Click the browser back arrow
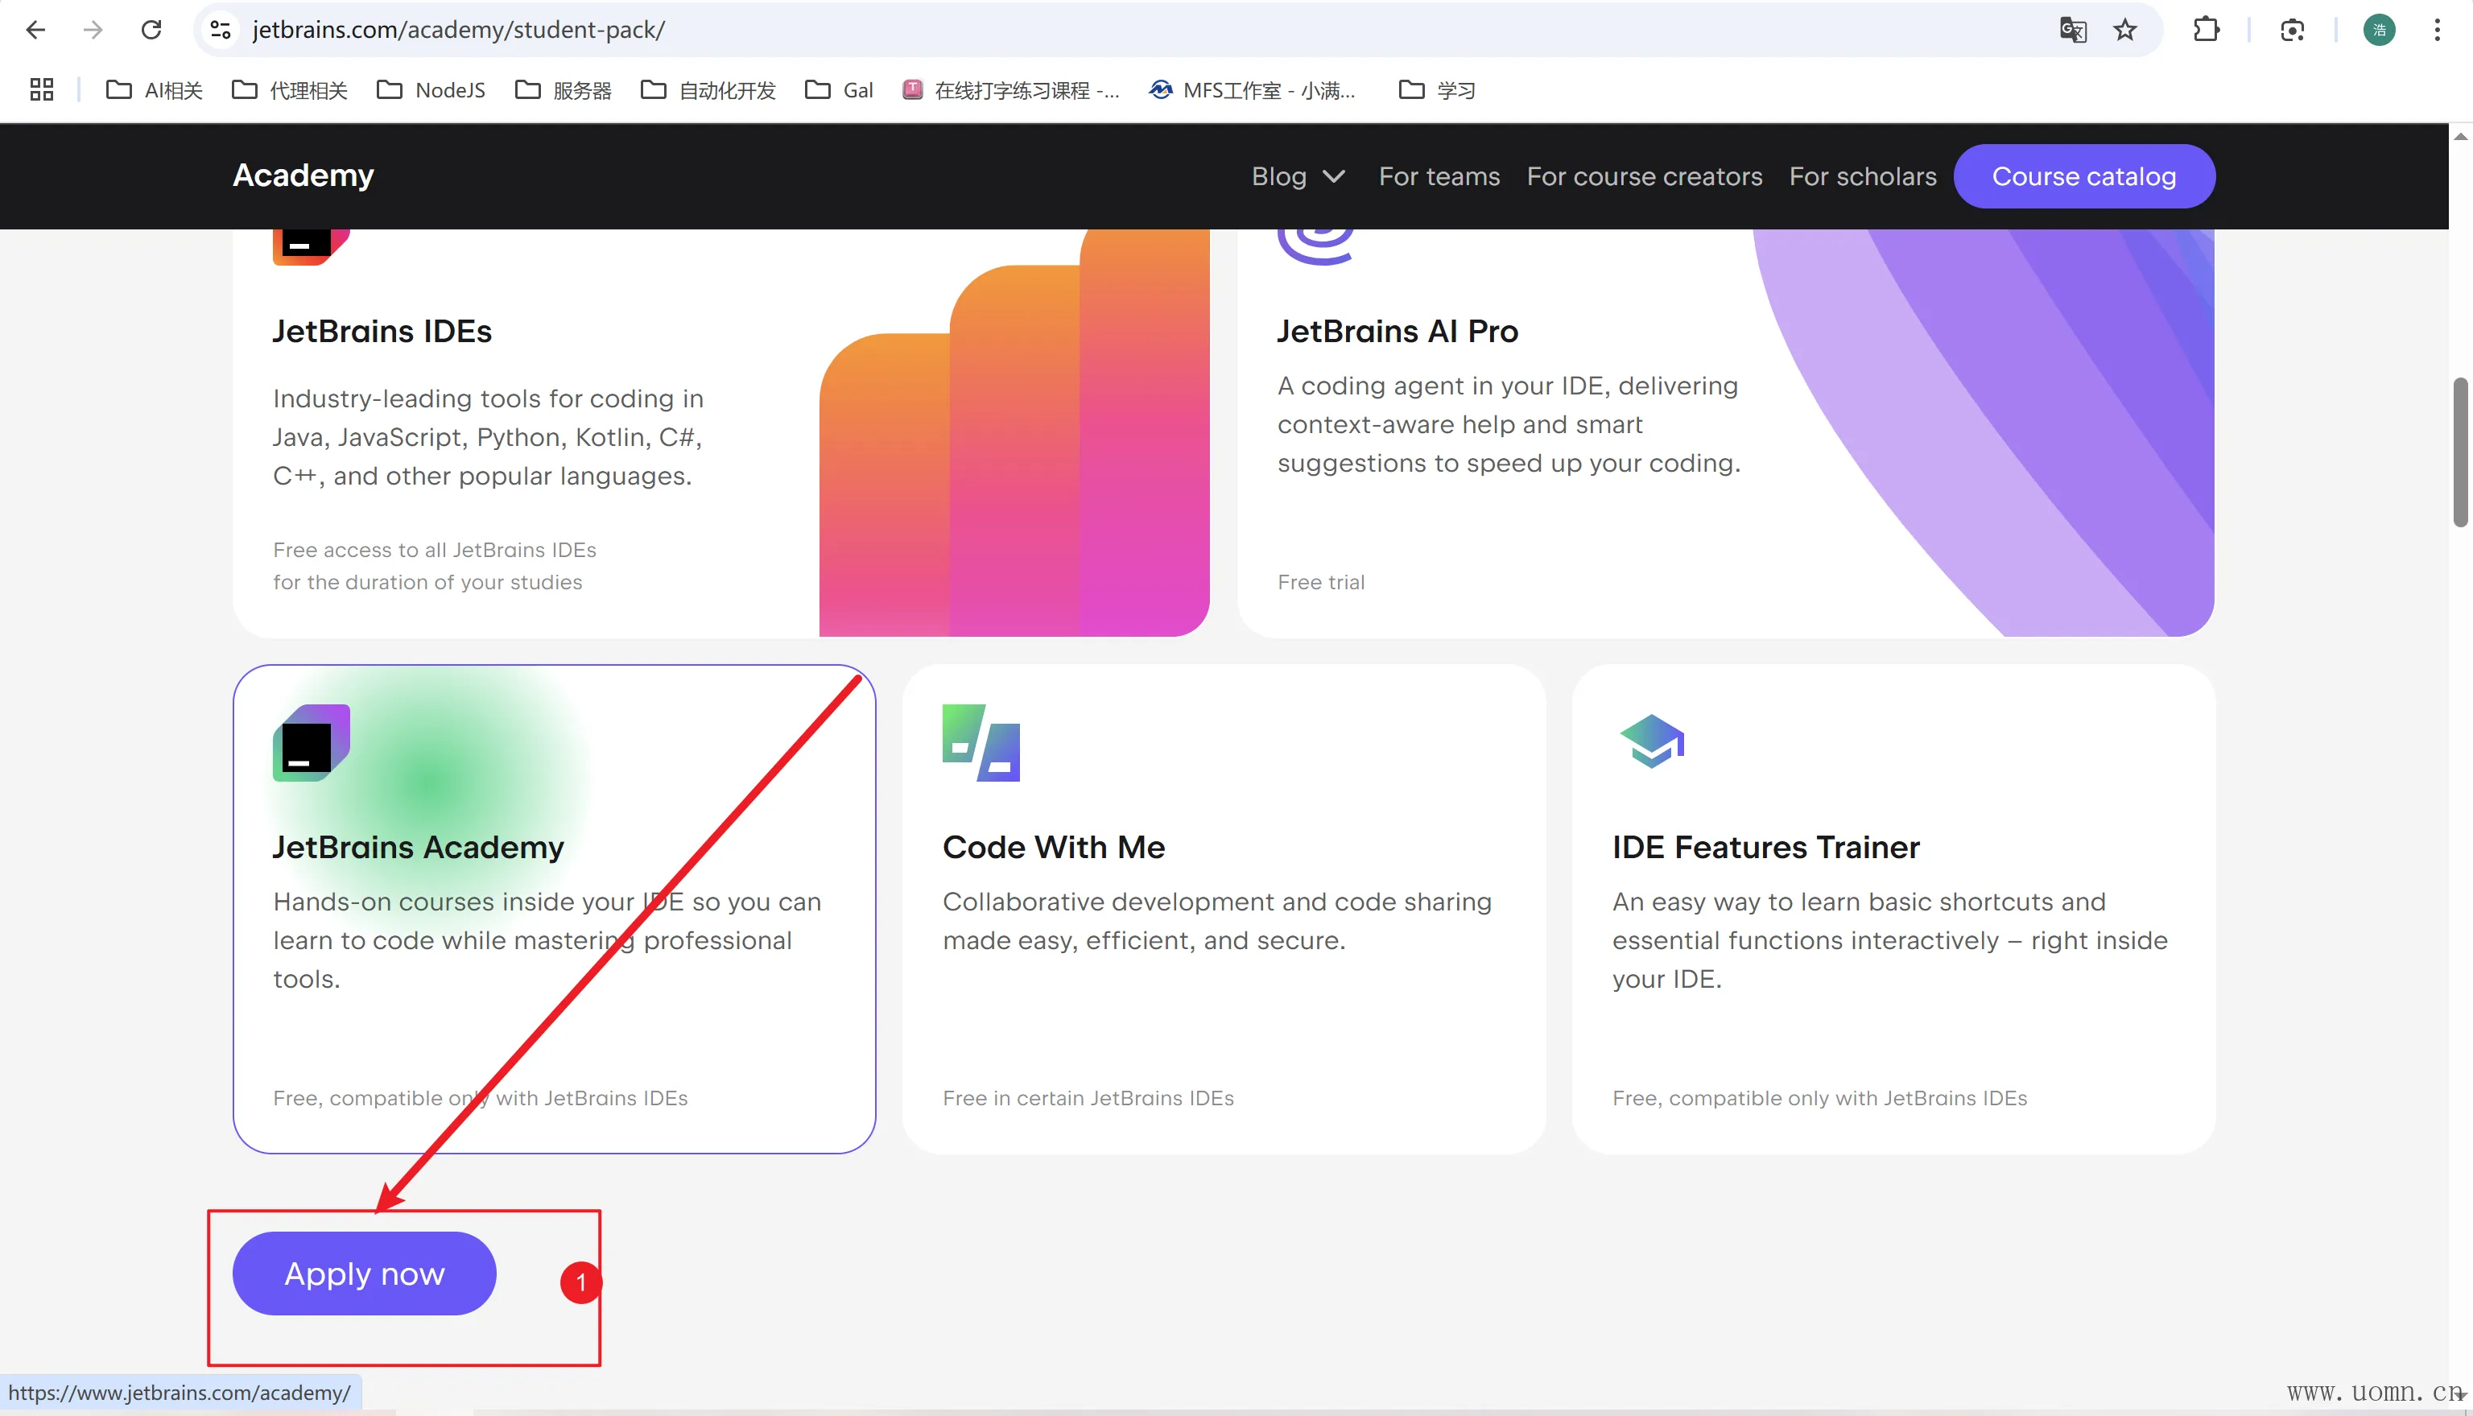2473x1416 pixels. coord(36,30)
